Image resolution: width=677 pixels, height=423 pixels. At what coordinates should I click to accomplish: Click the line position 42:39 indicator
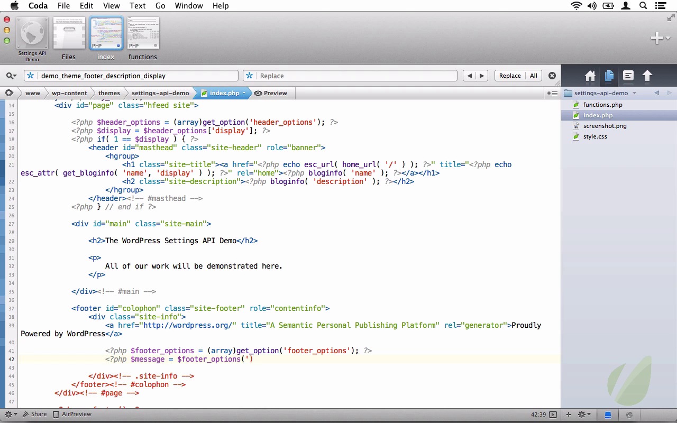click(x=538, y=415)
